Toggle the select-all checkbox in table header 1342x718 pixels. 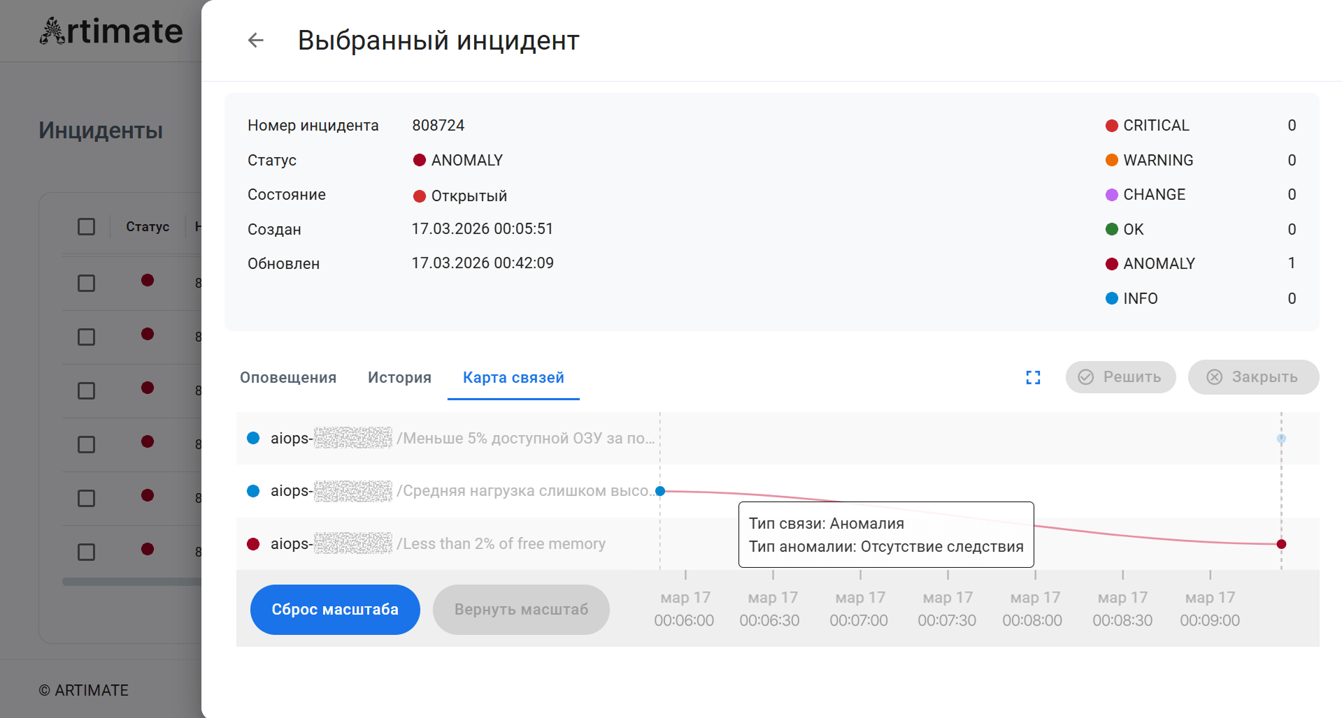click(86, 227)
